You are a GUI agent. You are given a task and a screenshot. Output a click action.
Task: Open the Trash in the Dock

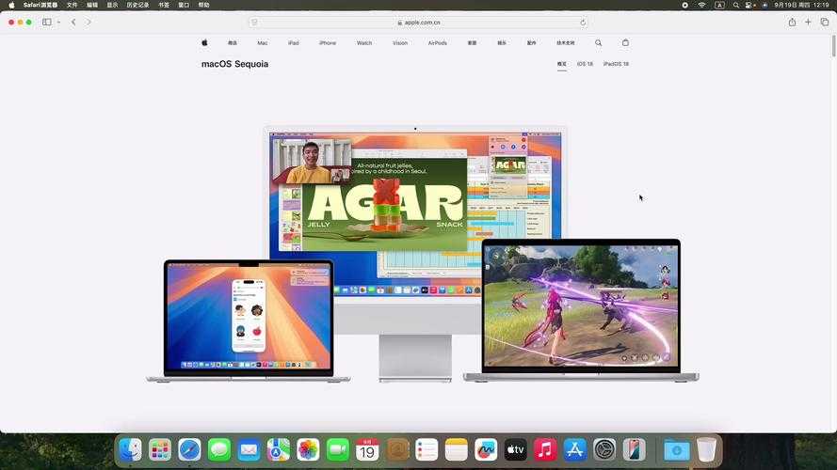tap(707, 450)
